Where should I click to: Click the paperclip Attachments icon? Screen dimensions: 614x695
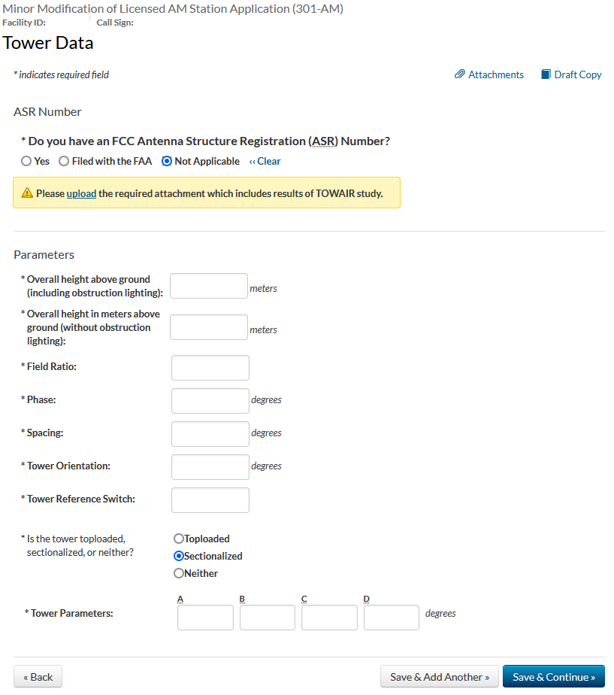[460, 74]
